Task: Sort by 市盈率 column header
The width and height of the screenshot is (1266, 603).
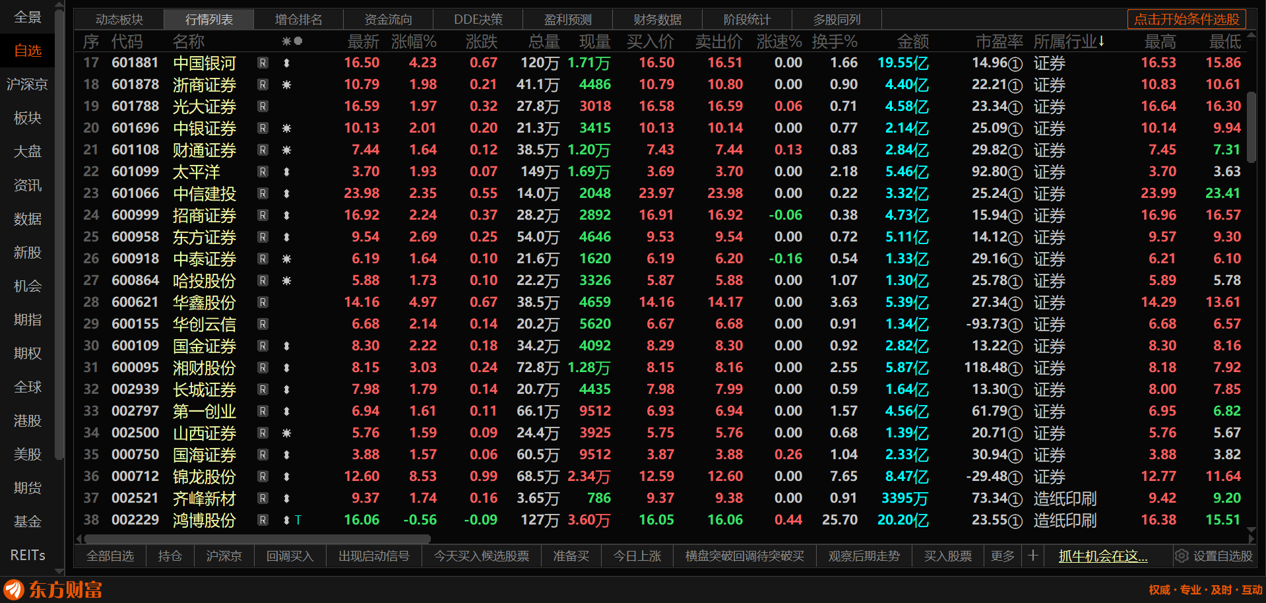Action: pos(999,42)
